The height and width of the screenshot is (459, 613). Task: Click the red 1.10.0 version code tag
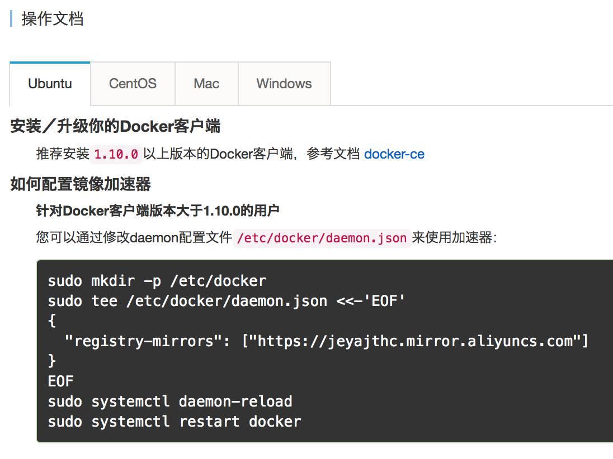116,155
